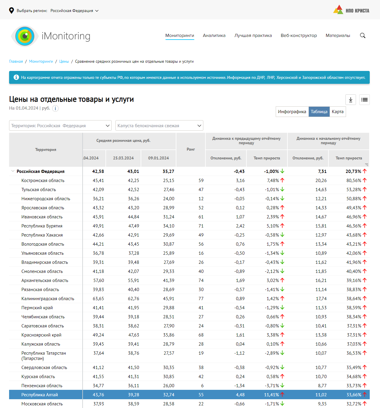380x408 pixels.
Task: Click the download report icon
Action: click(x=350, y=100)
